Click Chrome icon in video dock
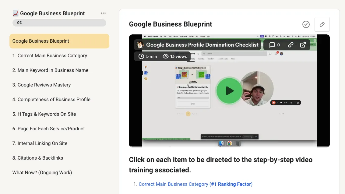 click(230, 143)
